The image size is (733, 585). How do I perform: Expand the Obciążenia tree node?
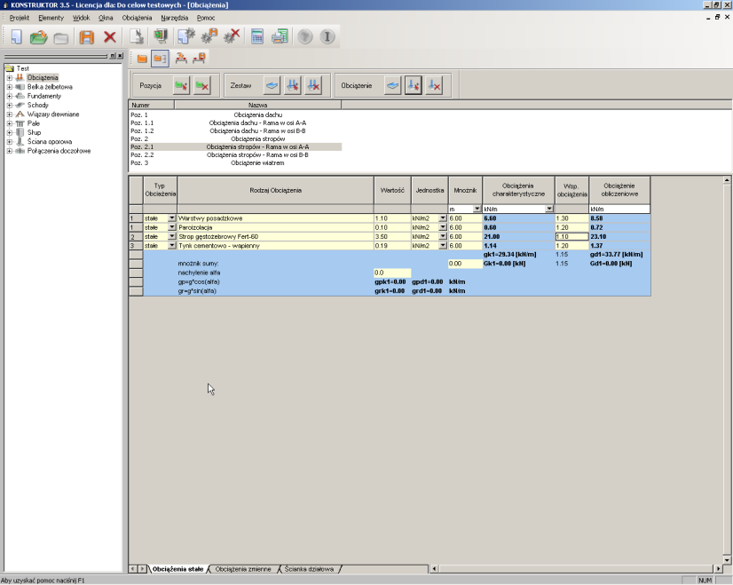tap(10, 77)
